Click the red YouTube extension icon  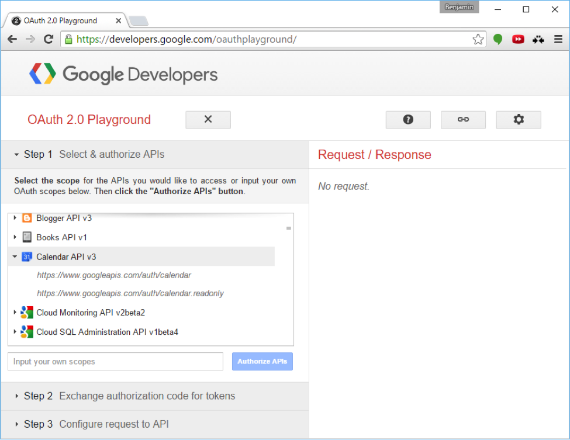click(x=518, y=39)
